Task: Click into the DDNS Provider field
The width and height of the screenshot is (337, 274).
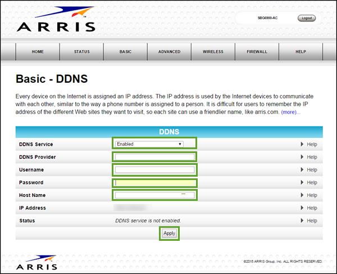Action: coord(154,157)
